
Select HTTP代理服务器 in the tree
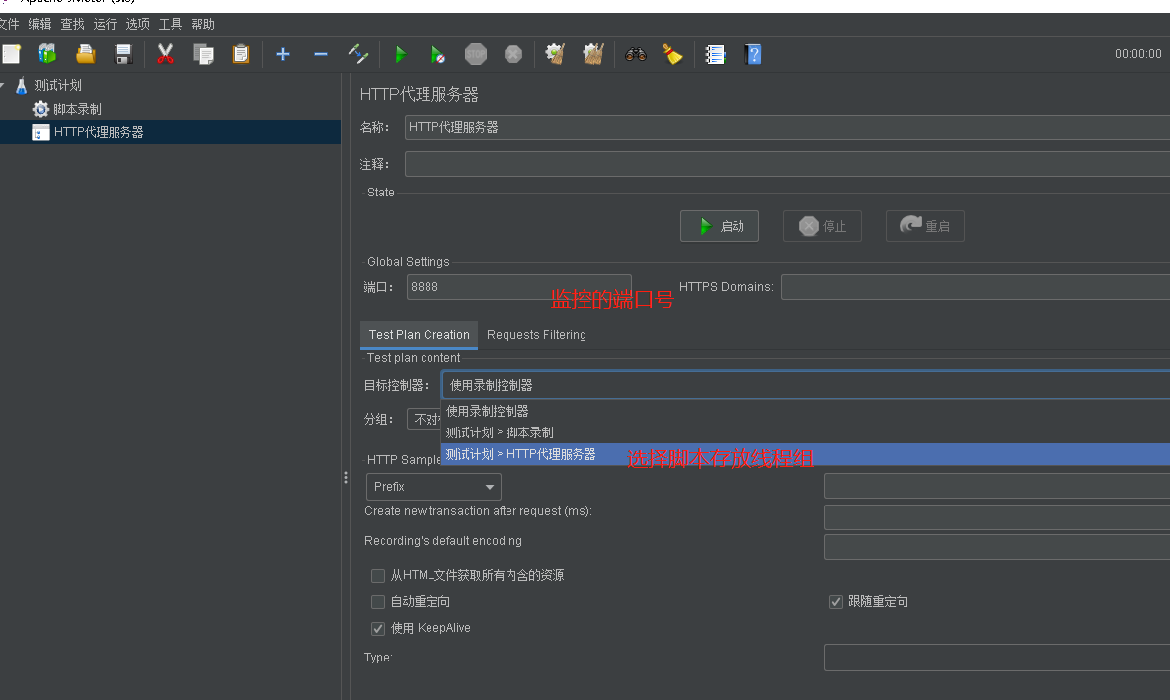coord(99,133)
